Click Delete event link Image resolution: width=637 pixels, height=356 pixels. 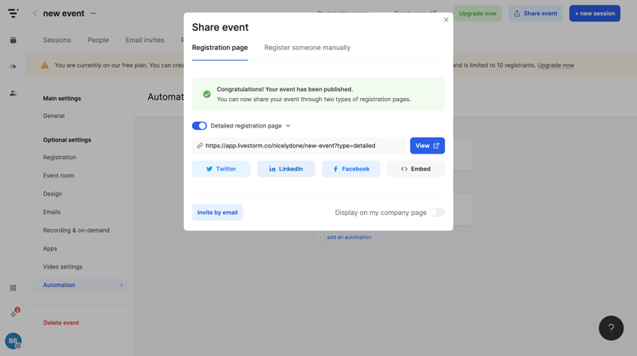coord(61,323)
